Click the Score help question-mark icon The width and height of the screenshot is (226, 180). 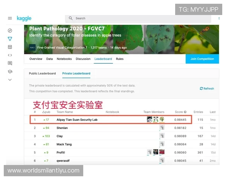(185, 112)
